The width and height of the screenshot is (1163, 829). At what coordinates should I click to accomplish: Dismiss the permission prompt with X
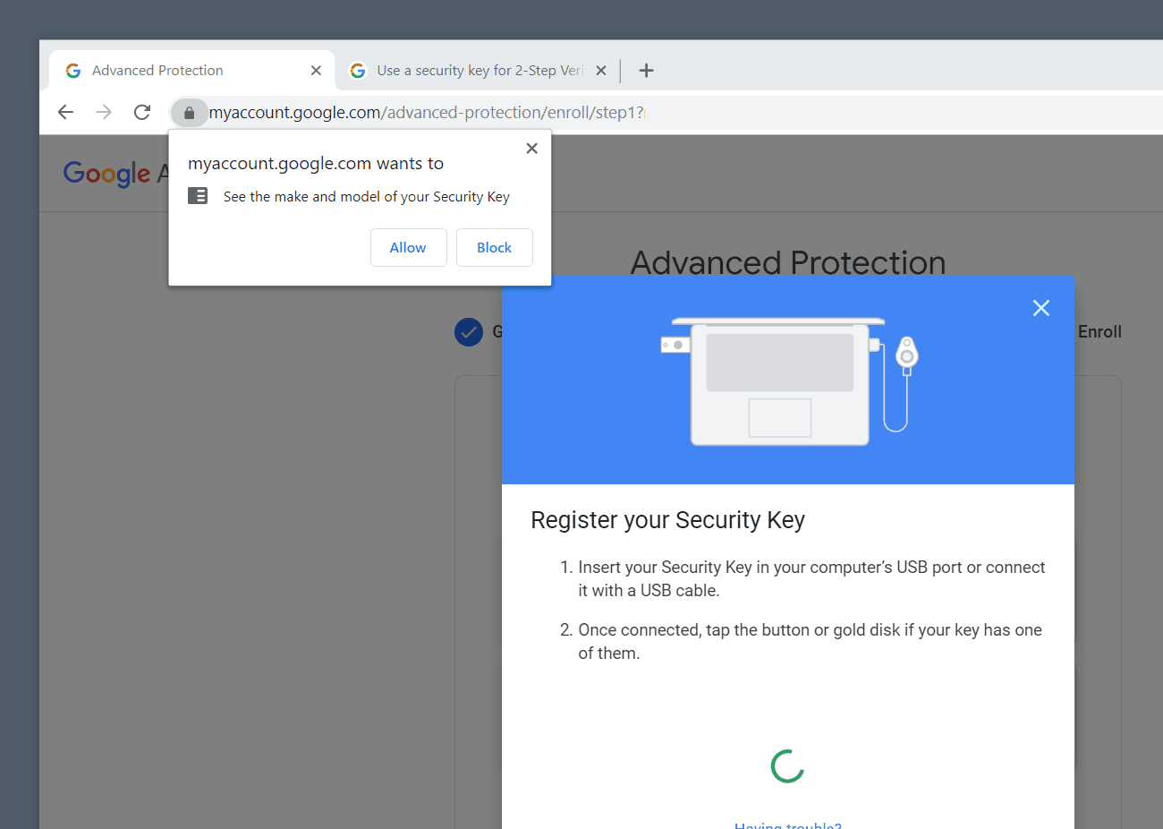pyautogui.click(x=531, y=149)
